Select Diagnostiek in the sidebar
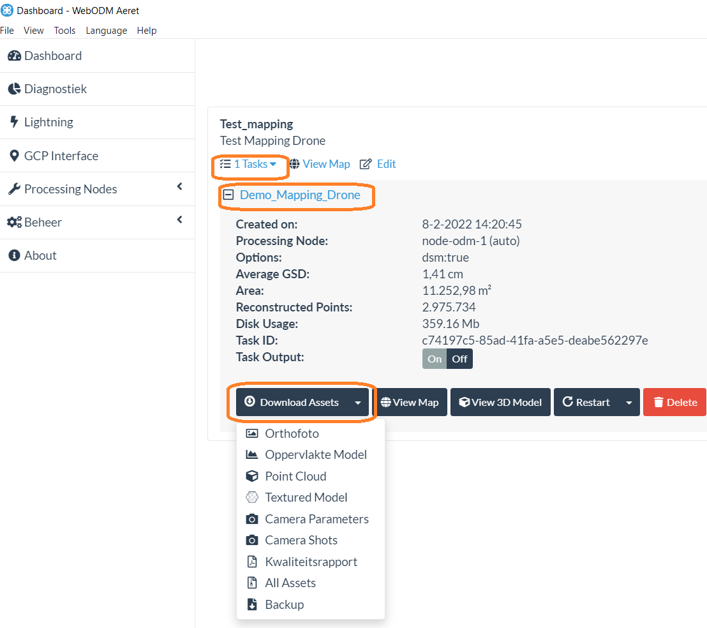Viewport: 707px width, 628px height. point(56,89)
